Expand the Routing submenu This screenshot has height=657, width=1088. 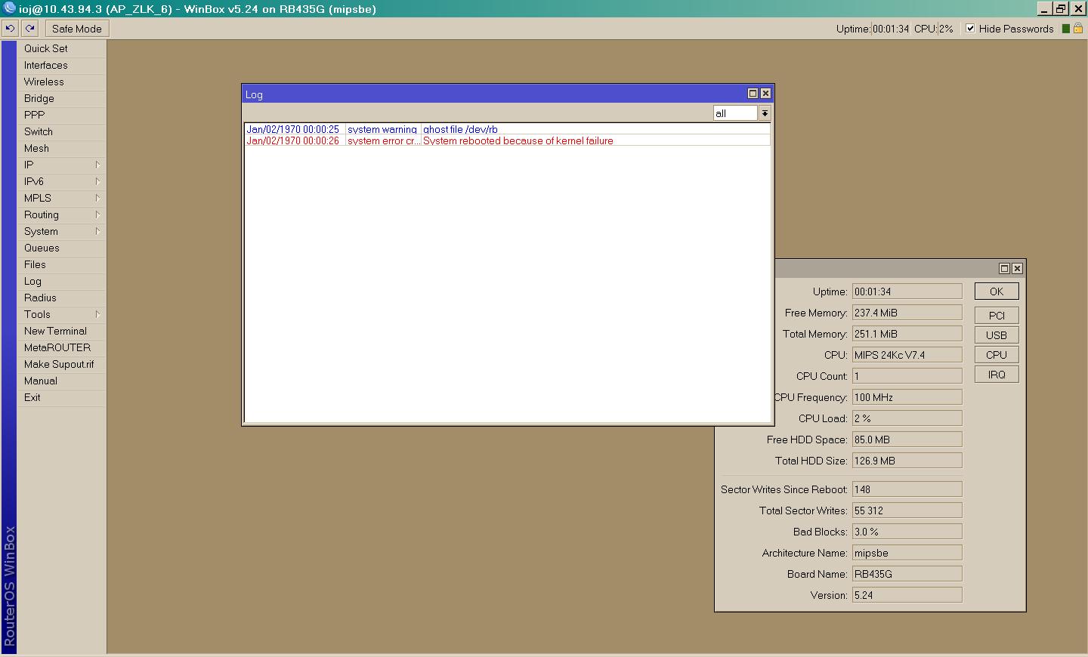(97, 214)
